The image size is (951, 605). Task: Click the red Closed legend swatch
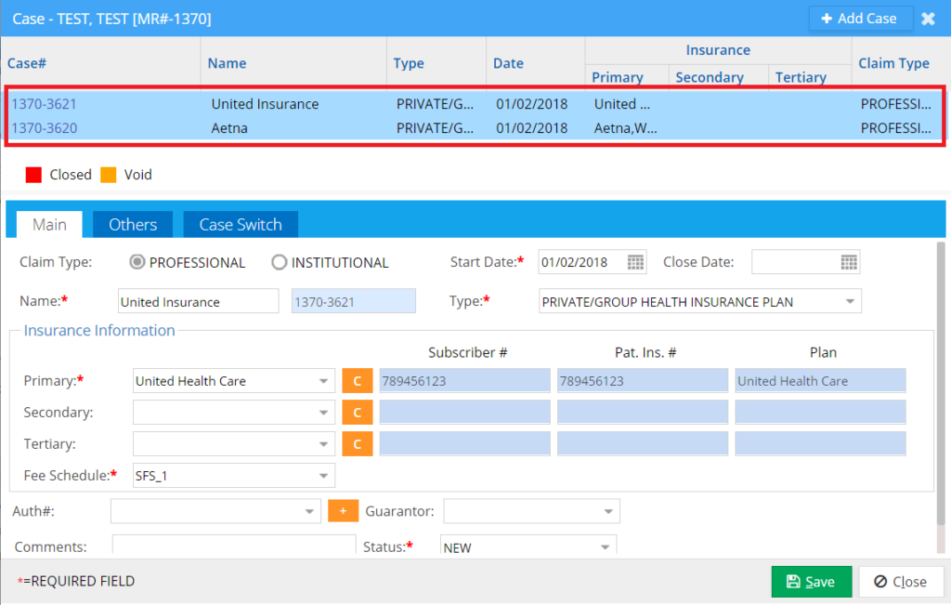[33, 174]
